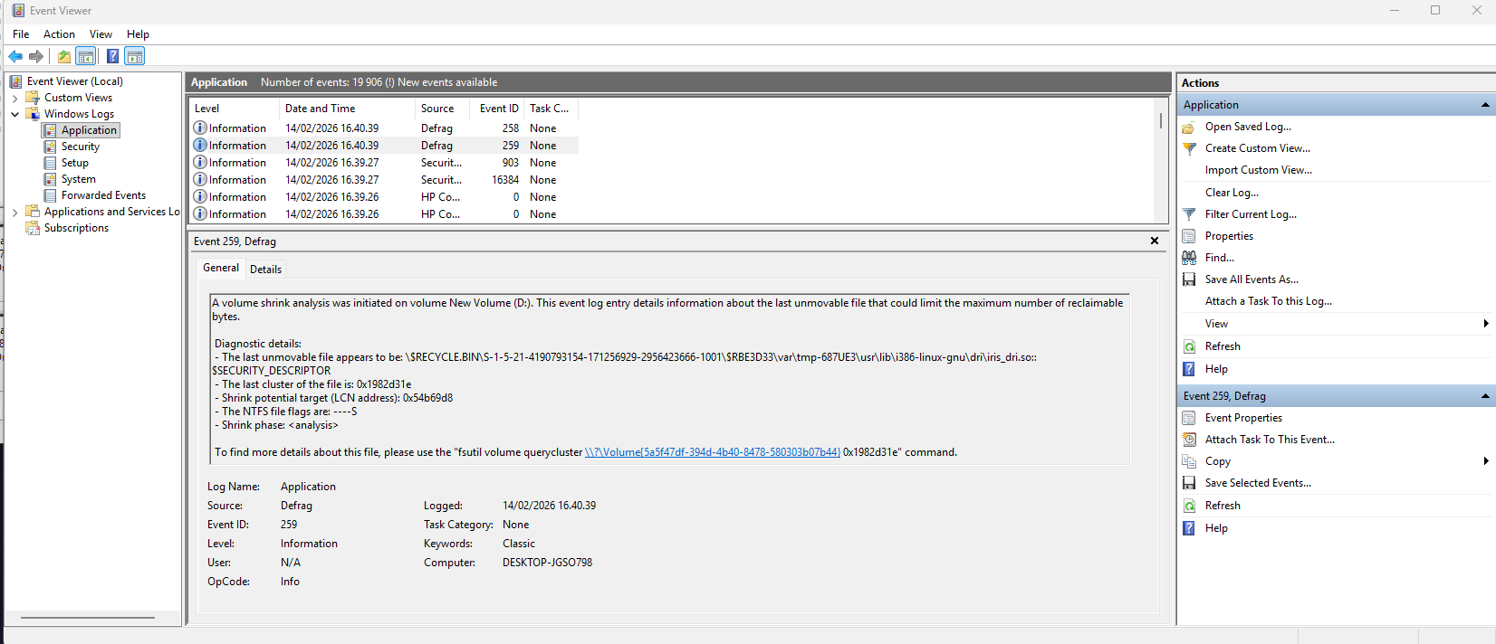Click the Event Properties icon
Screen dimensions: 1496x644
(1189, 418)
